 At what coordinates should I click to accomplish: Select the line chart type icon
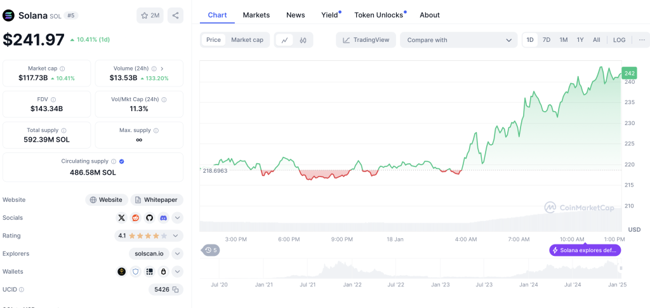(x=284, y=40)
